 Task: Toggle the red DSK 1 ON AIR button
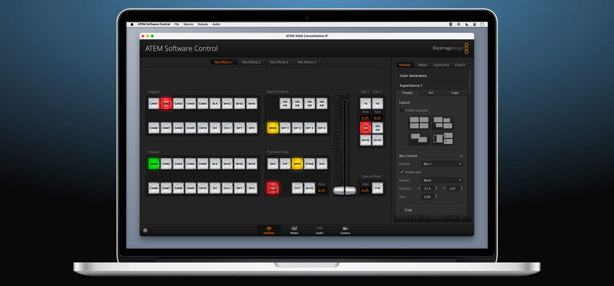point(365,128)
